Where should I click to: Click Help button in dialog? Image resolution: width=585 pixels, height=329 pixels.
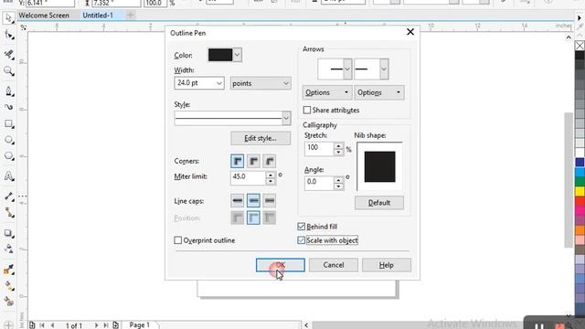[386, 265]
